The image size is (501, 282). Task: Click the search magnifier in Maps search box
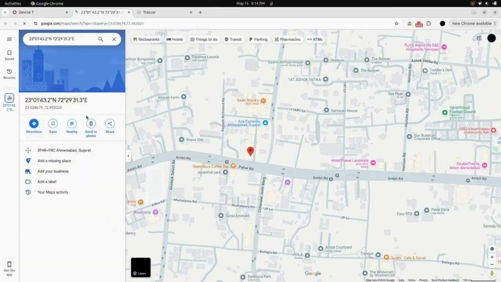pyautogui.click(x=101, y=39)
